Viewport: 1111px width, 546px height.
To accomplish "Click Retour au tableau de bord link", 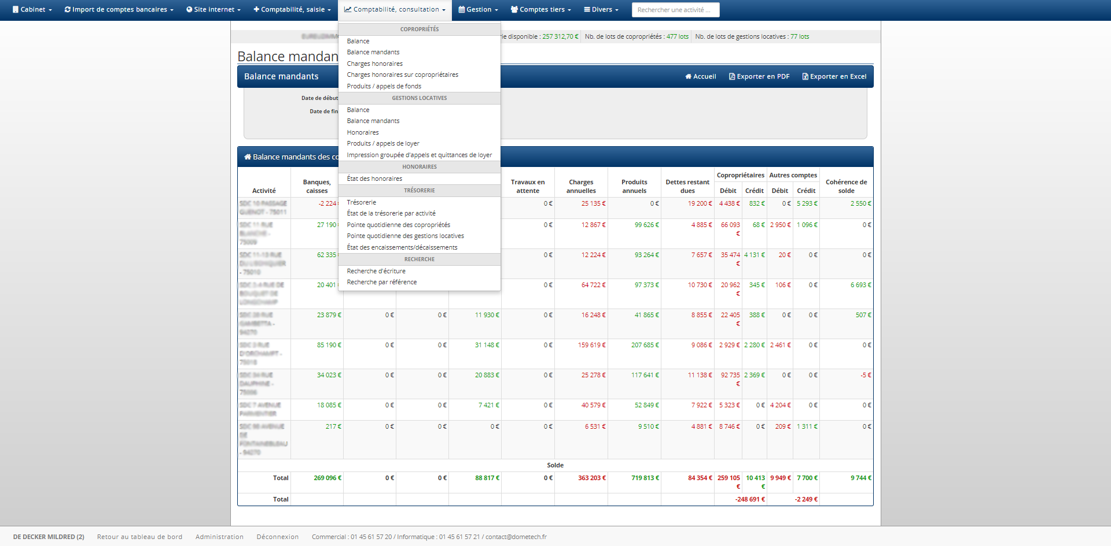I will click(x=139, y=537).
